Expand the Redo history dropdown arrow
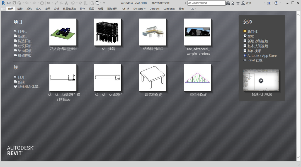301x167 pixels. (x=38, y=3)
